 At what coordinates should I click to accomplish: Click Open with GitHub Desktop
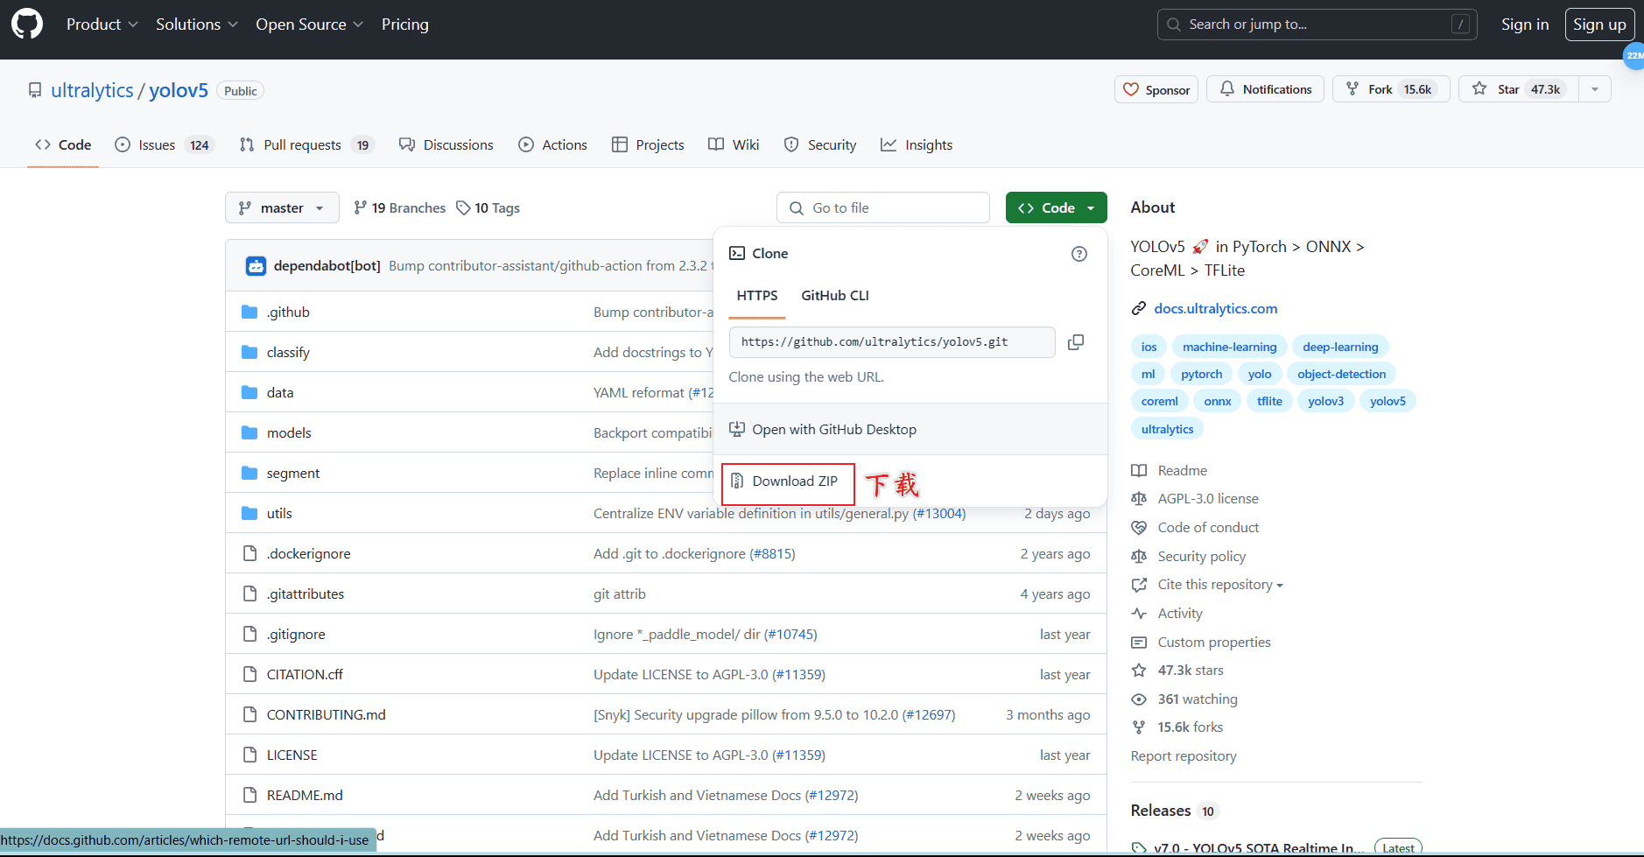pyautogui.click(x=910, y=429)
